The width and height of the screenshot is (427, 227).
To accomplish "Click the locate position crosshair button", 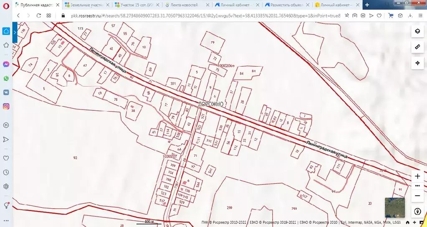I will click(417, 63).
